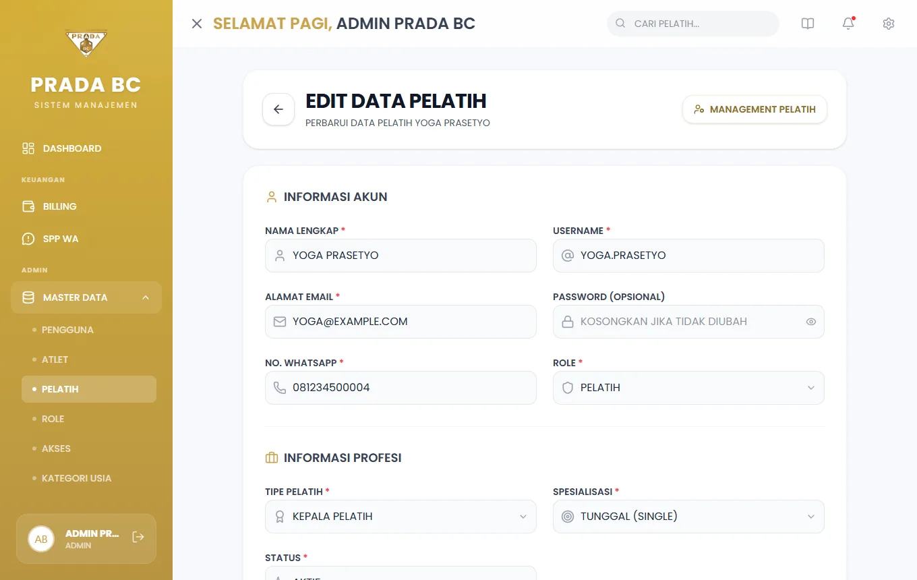Open settings gear icon
Viewport: 917px width, 580px height.
click(889, 24)
